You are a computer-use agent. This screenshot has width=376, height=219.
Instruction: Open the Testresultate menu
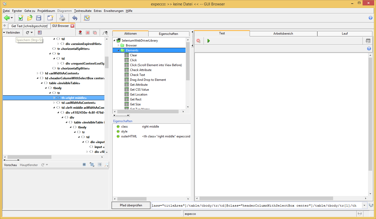coord(83,11)
